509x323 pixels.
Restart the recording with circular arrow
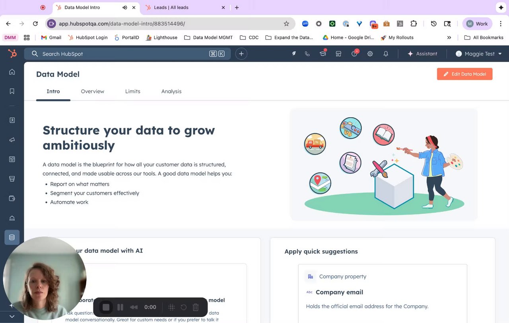pos(184,307)
